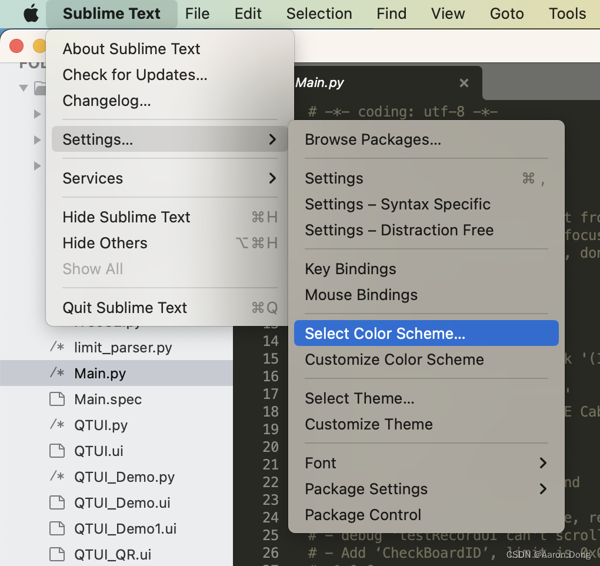Open QTUI_QR.ui in the sidebar
This screenshot has width=600, height=566.
click(x=112, y=554)
